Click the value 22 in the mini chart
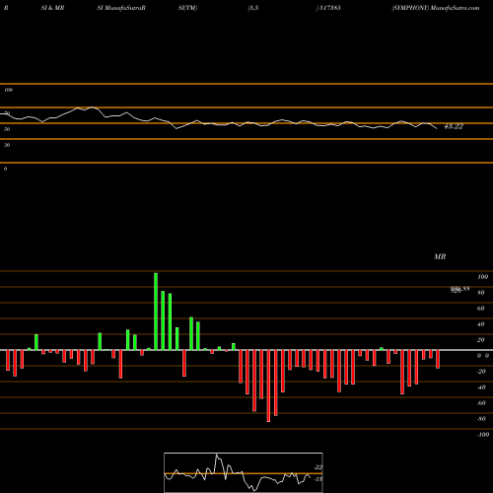Image resolution: width=493 pixels, height=493 pixels. coord(318,467)
